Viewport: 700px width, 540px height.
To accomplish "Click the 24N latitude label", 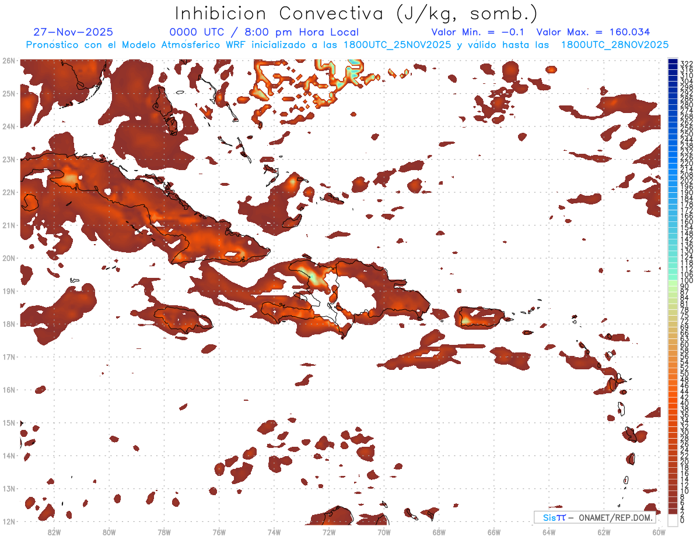I will [x=8, y=126].
